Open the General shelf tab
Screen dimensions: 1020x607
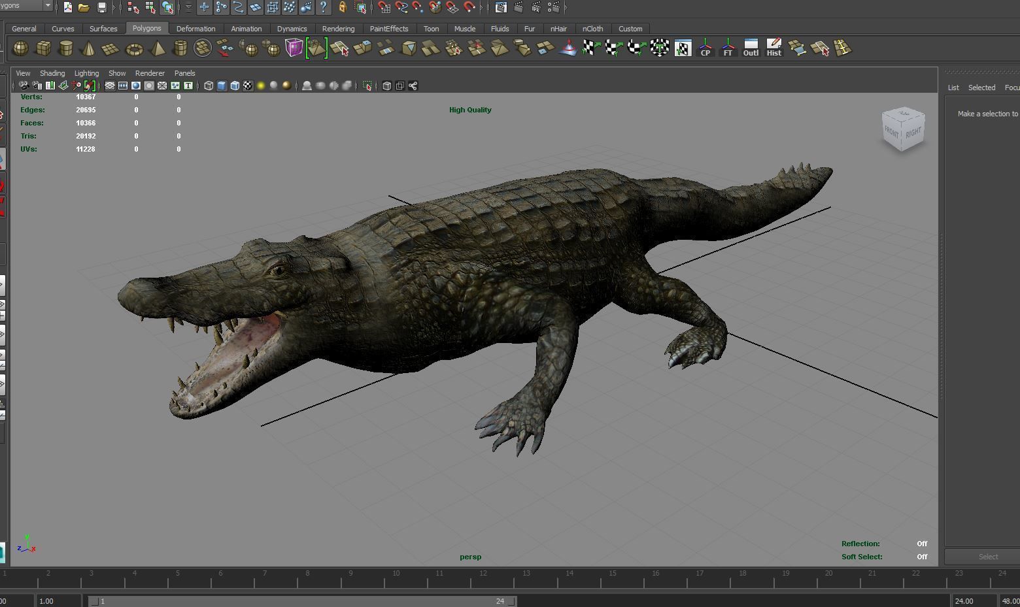(x=24, y=29)
